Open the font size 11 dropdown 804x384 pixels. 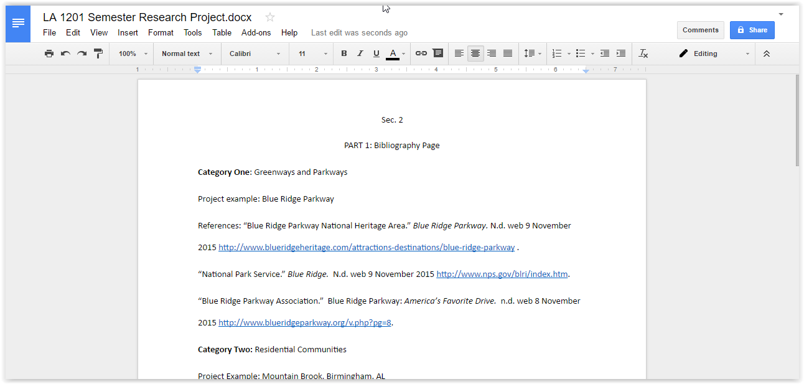(312, 54)
